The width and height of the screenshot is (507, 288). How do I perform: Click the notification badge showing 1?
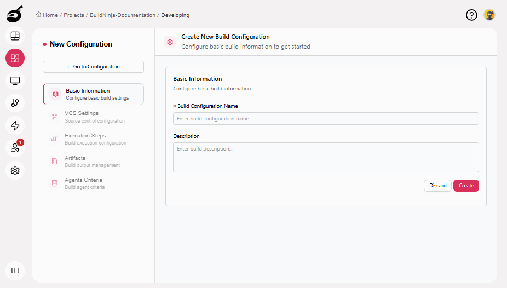(20, 142)
